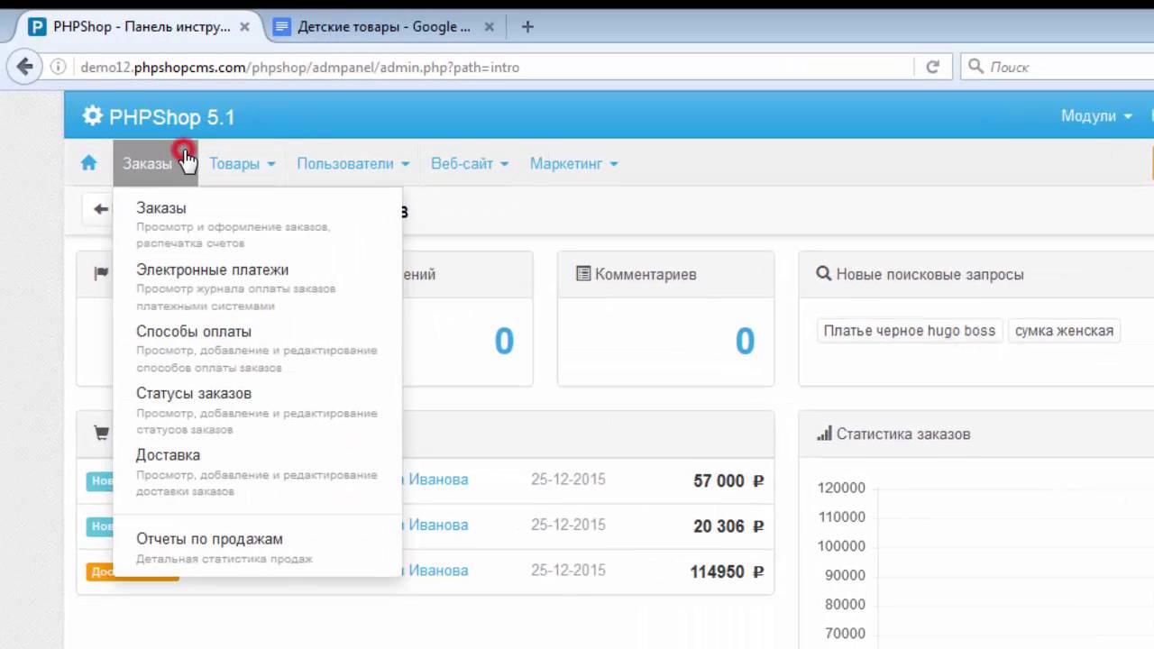This screenshot has height=649, width=1154.
Task: Click the 120000 chart axis label
Action: 841,488
